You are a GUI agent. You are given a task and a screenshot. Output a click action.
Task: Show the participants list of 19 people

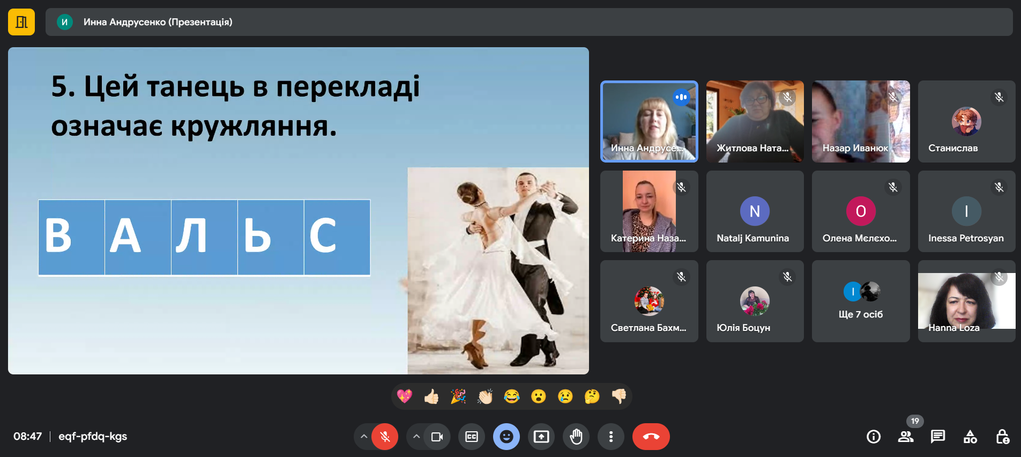(906, 437)
